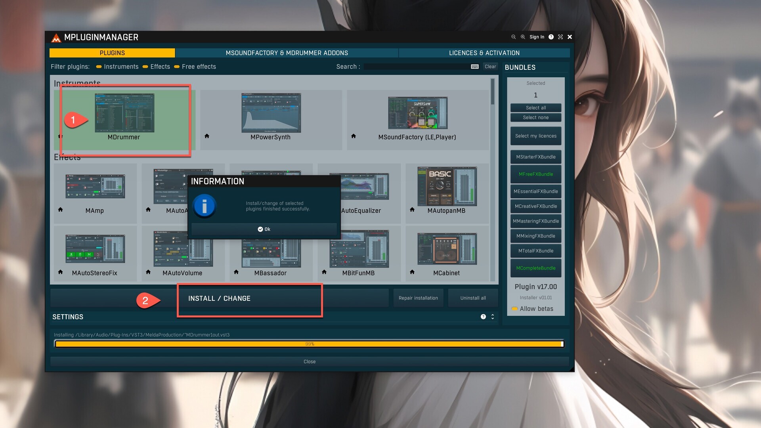Select the MMasteringFXBundle bundle
This screenshot has width=761, height=428.
(x=535, y=221)
